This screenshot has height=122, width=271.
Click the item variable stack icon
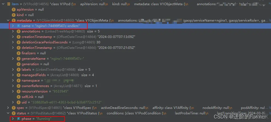[9, 4]
